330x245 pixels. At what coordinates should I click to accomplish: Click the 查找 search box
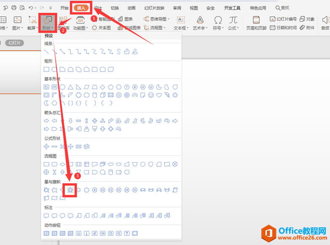point(282,8)
